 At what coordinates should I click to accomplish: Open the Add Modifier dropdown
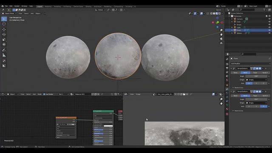click(250, 64)
